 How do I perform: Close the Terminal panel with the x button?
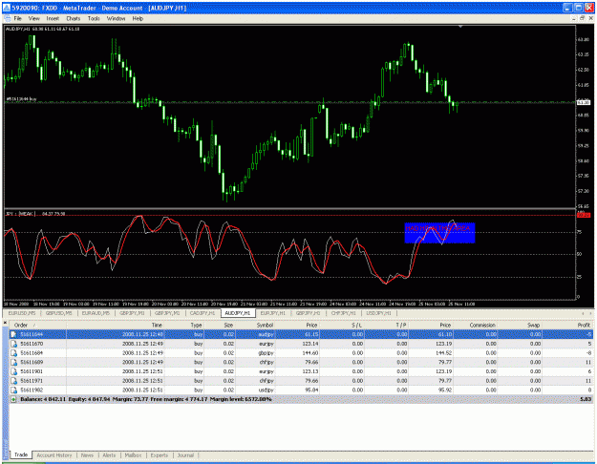tap(6, 323)
